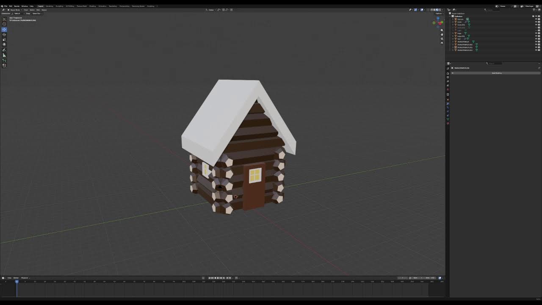Viewport: 542px width, 305px height.
Task: Select the Measure ruler tool
Action: click(x=4, y=55)
